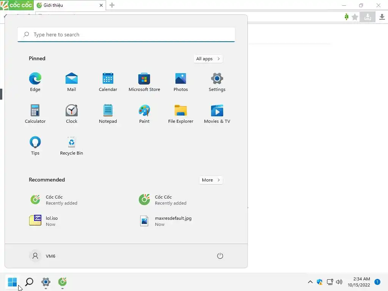The height and width of the screenshot is (291, 388).
Task: Open Recycle Bin from pinned apps
Action: pos(72,146)
